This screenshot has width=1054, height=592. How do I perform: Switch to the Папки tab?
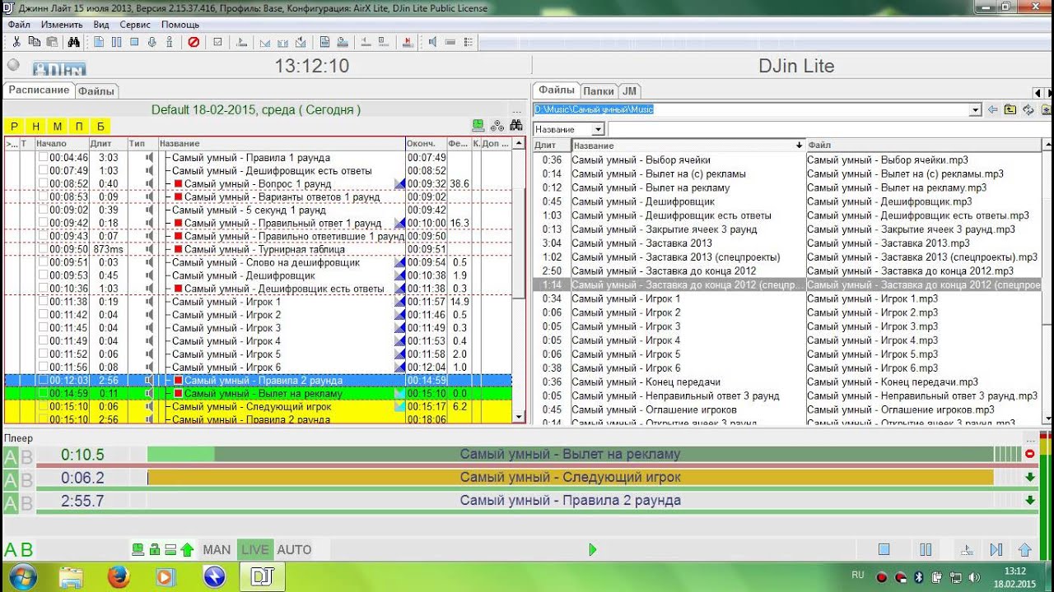[x=599, y=91]
